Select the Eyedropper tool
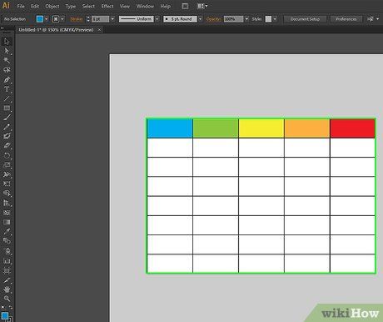Viewport: 383px width, 322px height. click(x=7, y=232)
